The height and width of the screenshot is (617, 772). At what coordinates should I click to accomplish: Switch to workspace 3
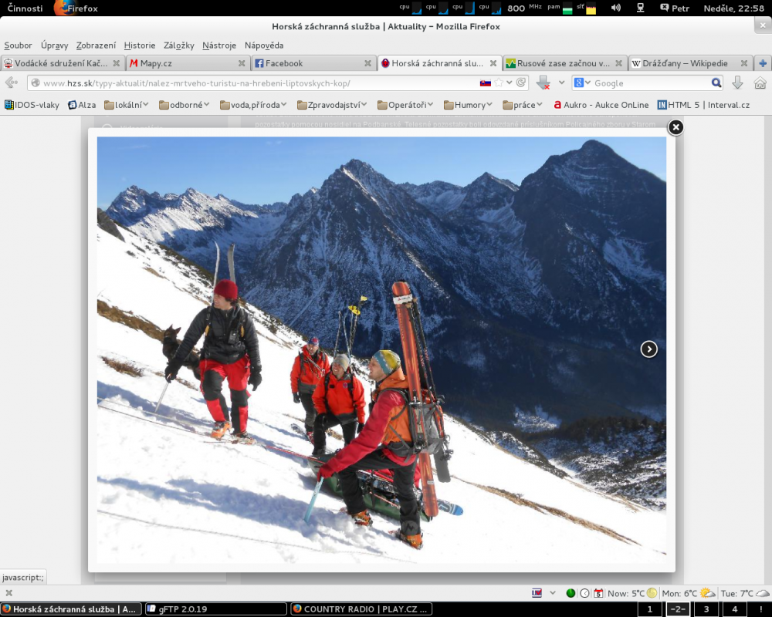pyautogui.click(x=706, y=609)
